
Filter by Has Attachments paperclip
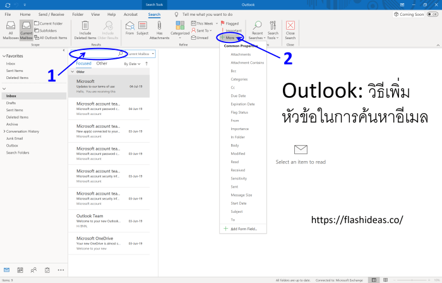pyautogui.click(x=159, y=30)
